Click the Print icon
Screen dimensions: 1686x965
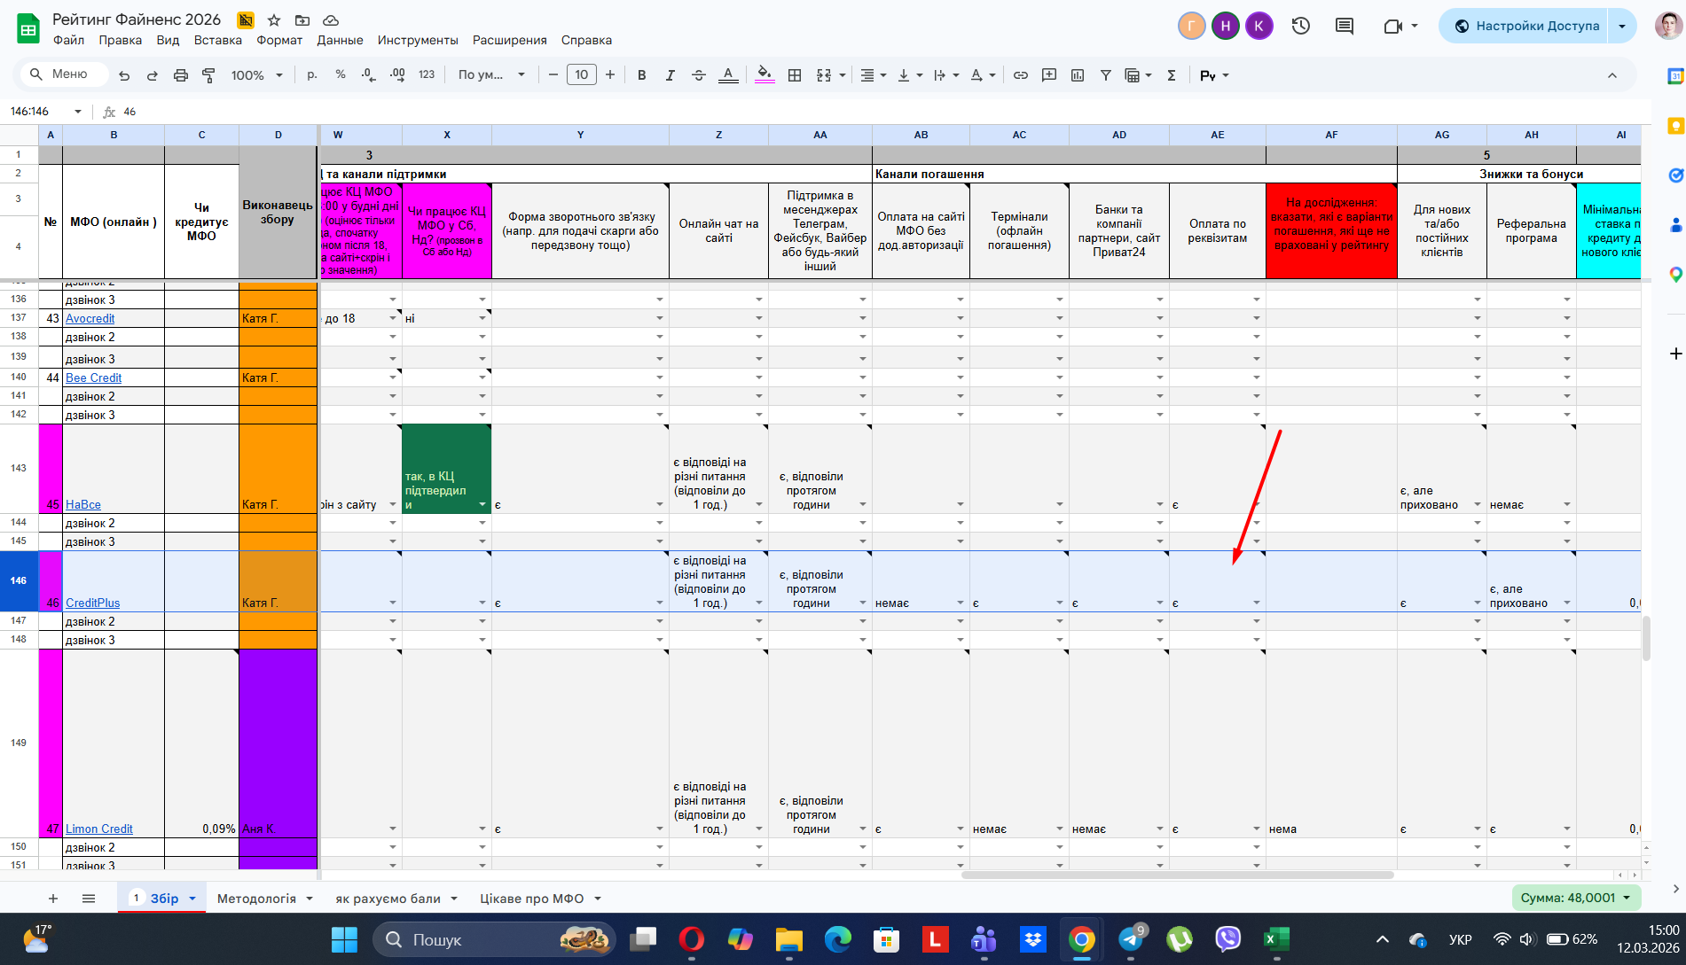tap(181, 75)
